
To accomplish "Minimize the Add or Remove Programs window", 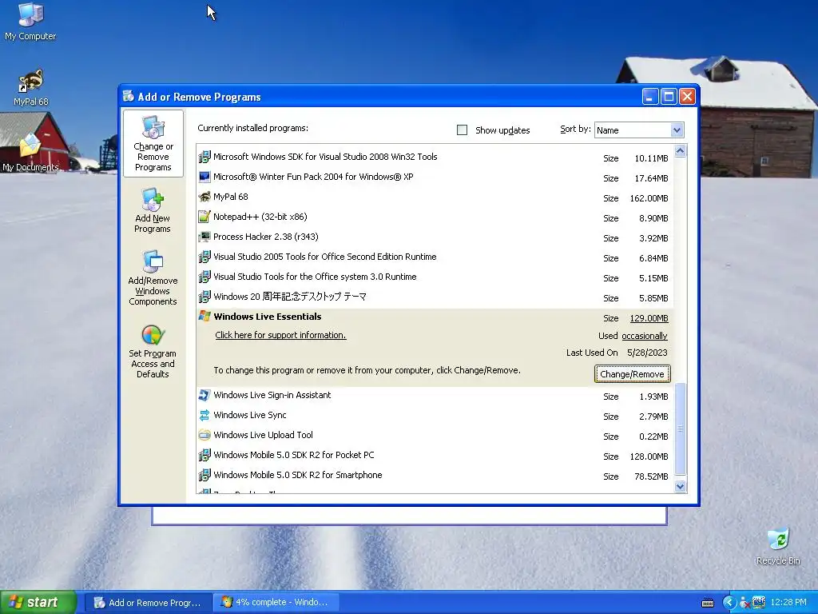I will (x=650, y=97).
